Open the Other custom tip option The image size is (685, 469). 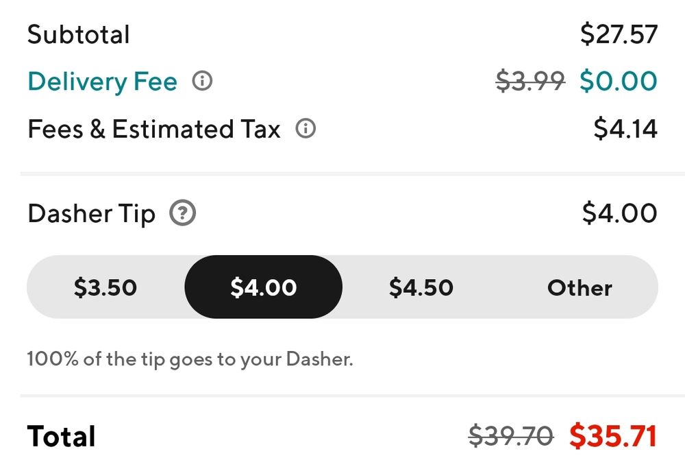(580, 287)
